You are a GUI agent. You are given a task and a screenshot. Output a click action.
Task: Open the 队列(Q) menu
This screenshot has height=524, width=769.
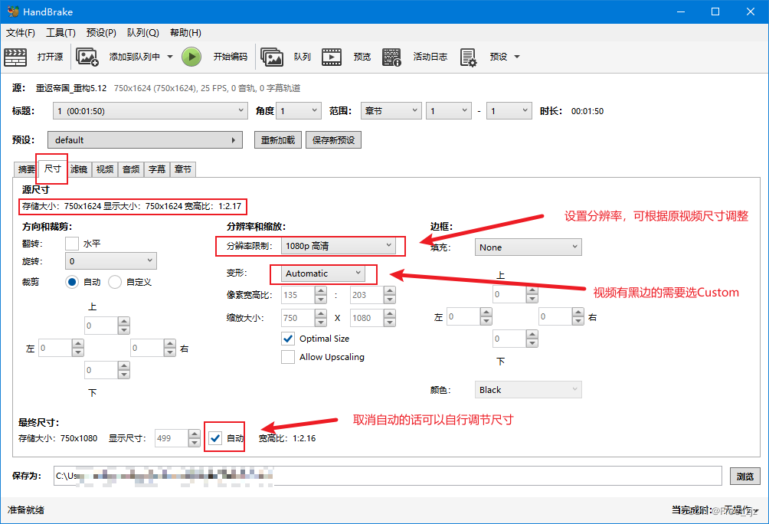click(x=142, y=33)
